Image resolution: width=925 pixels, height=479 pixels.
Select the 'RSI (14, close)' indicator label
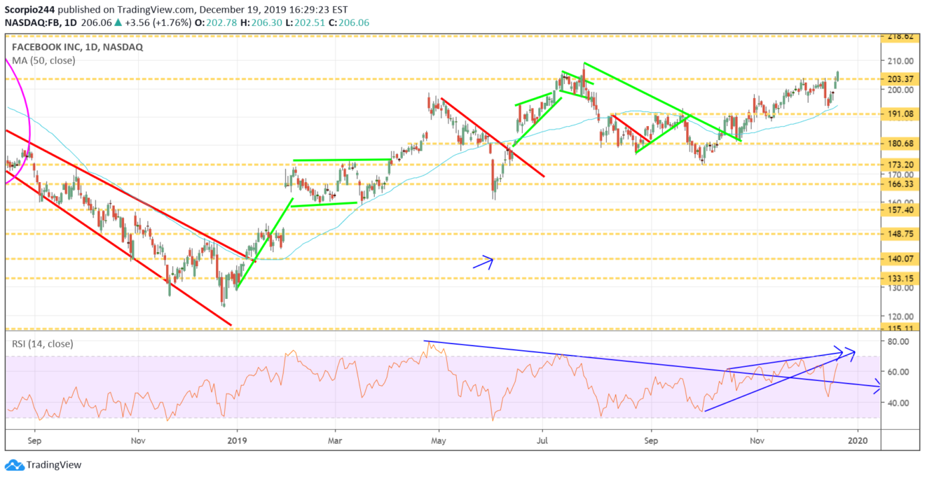tap(44, 344)
